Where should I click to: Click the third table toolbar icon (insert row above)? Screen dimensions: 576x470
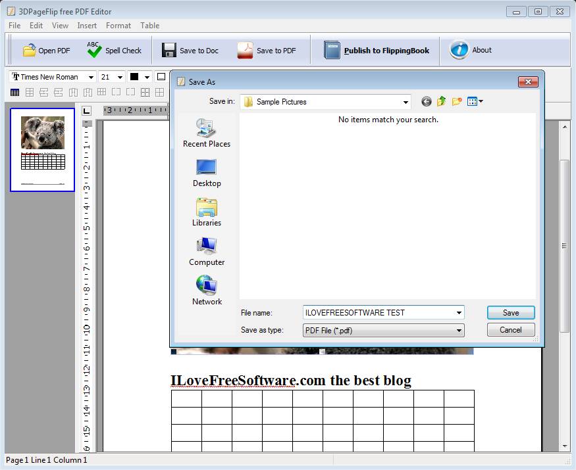(x=43, y=93)
